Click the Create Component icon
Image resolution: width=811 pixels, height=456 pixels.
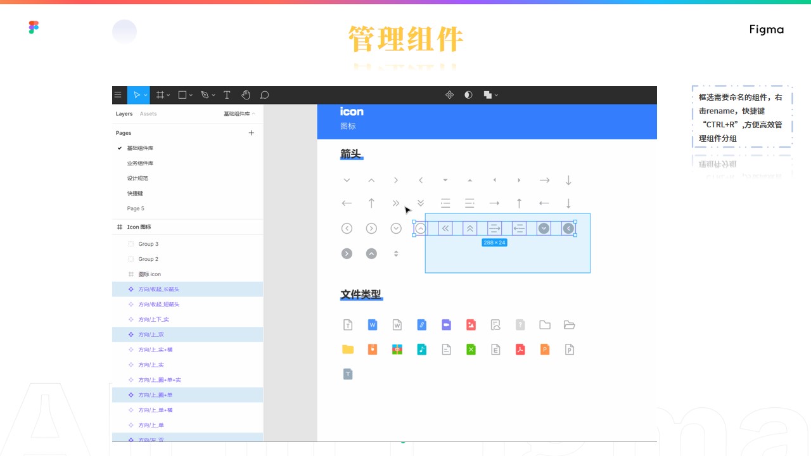(x=449, y=95)
